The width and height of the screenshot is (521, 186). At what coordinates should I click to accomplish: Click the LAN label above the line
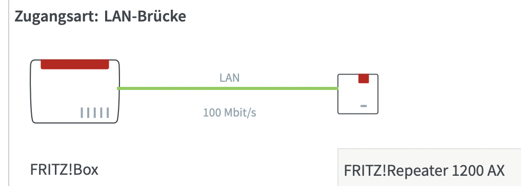pyautogui.click(x=229, y=78)
